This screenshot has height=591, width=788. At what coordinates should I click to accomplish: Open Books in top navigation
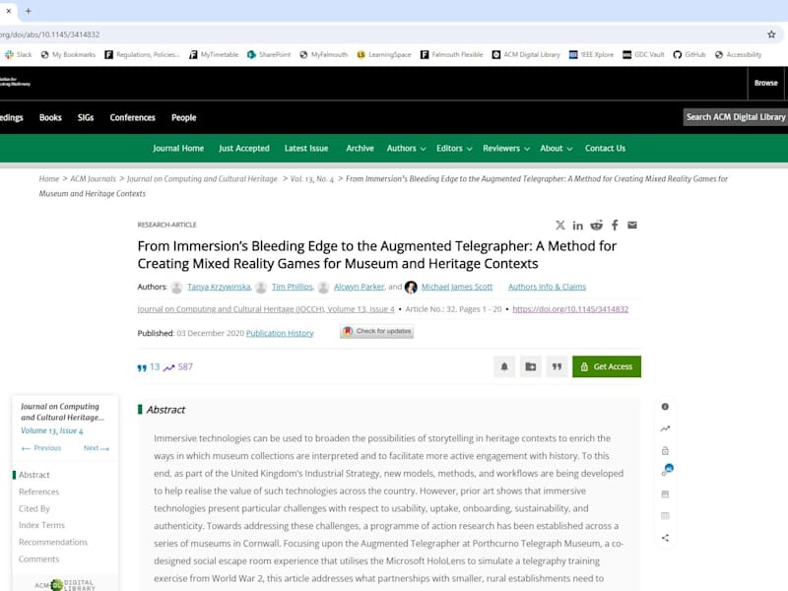tap(50, 117)
